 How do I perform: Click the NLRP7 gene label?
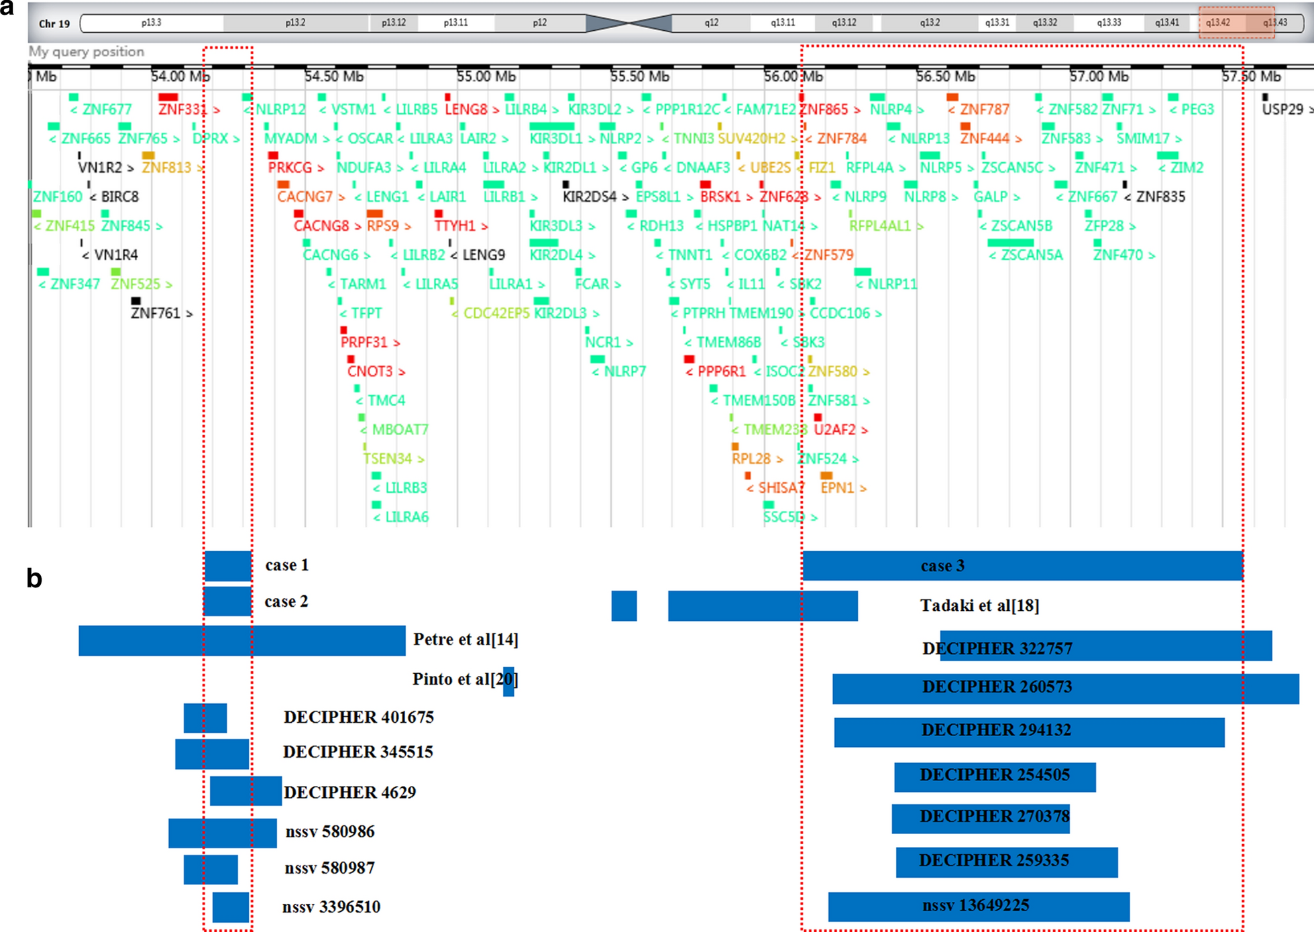(x=625, y=371)
